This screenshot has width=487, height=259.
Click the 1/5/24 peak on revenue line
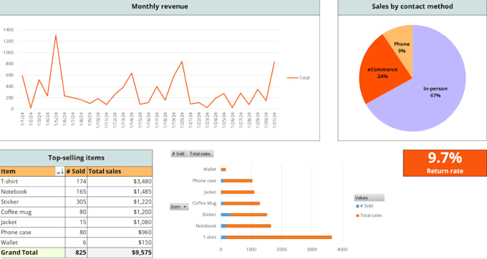coord(56,35)
